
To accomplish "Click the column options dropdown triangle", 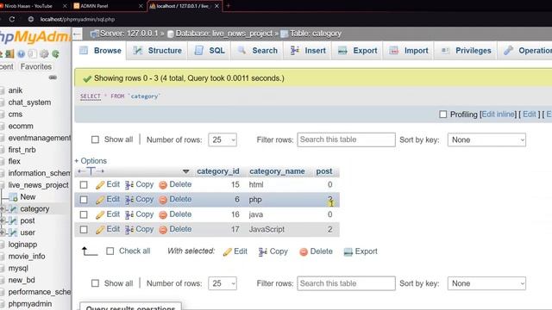I will tap(186, 171).
